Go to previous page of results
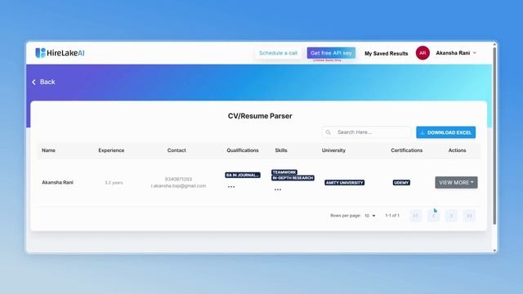This screenshot has height=294, width=523. point(434,216)
